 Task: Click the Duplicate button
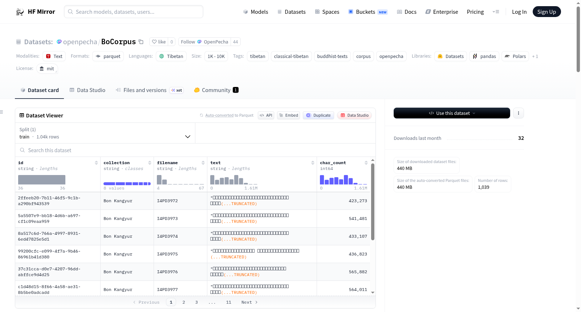318,115
